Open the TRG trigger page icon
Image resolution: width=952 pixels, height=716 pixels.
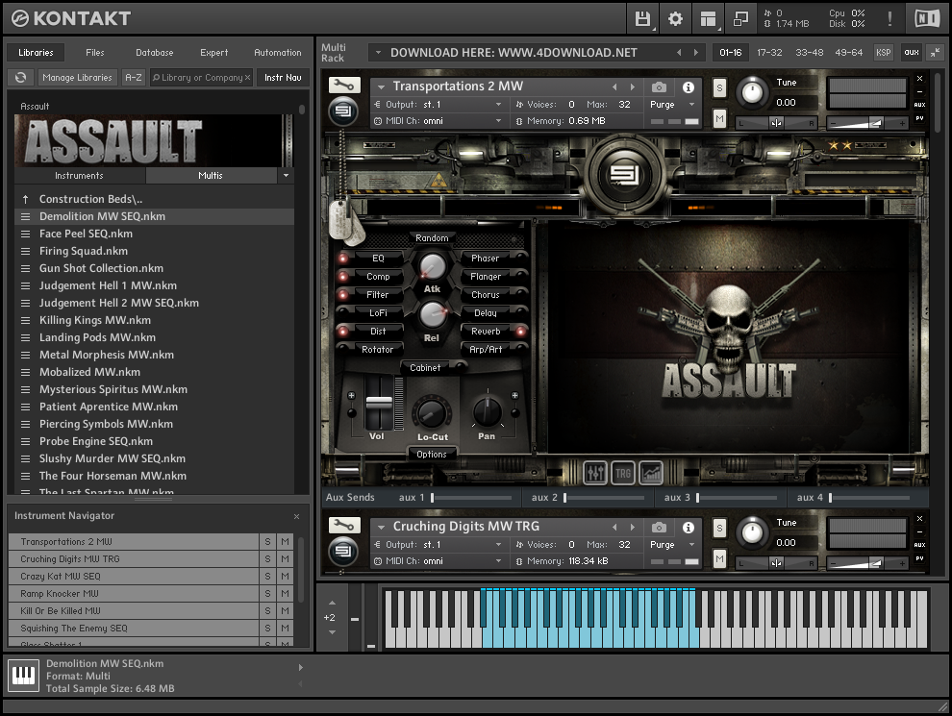(x=623, y=473)
